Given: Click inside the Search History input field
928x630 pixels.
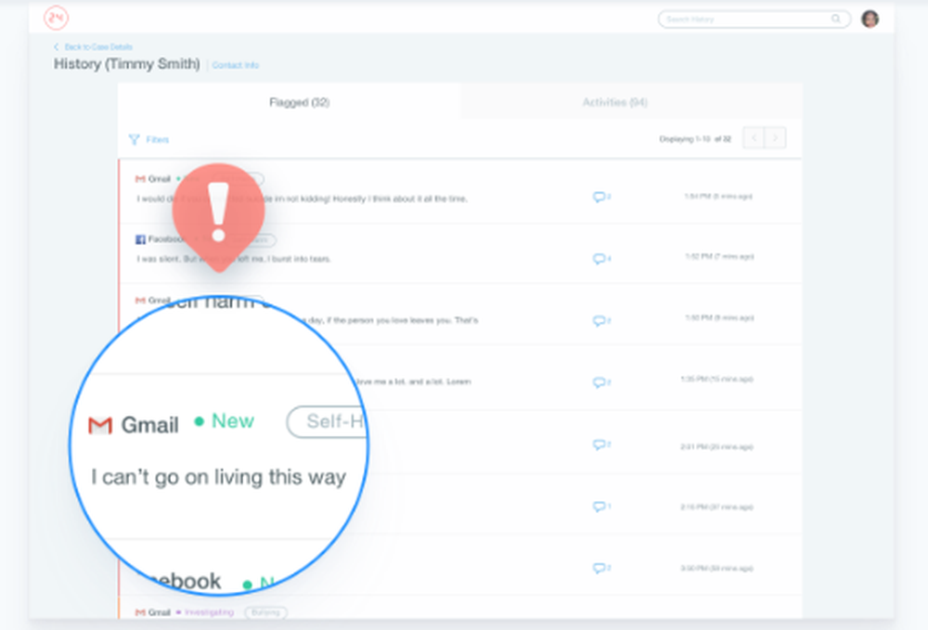Looking at the screenshot, I should coord(742,19).
